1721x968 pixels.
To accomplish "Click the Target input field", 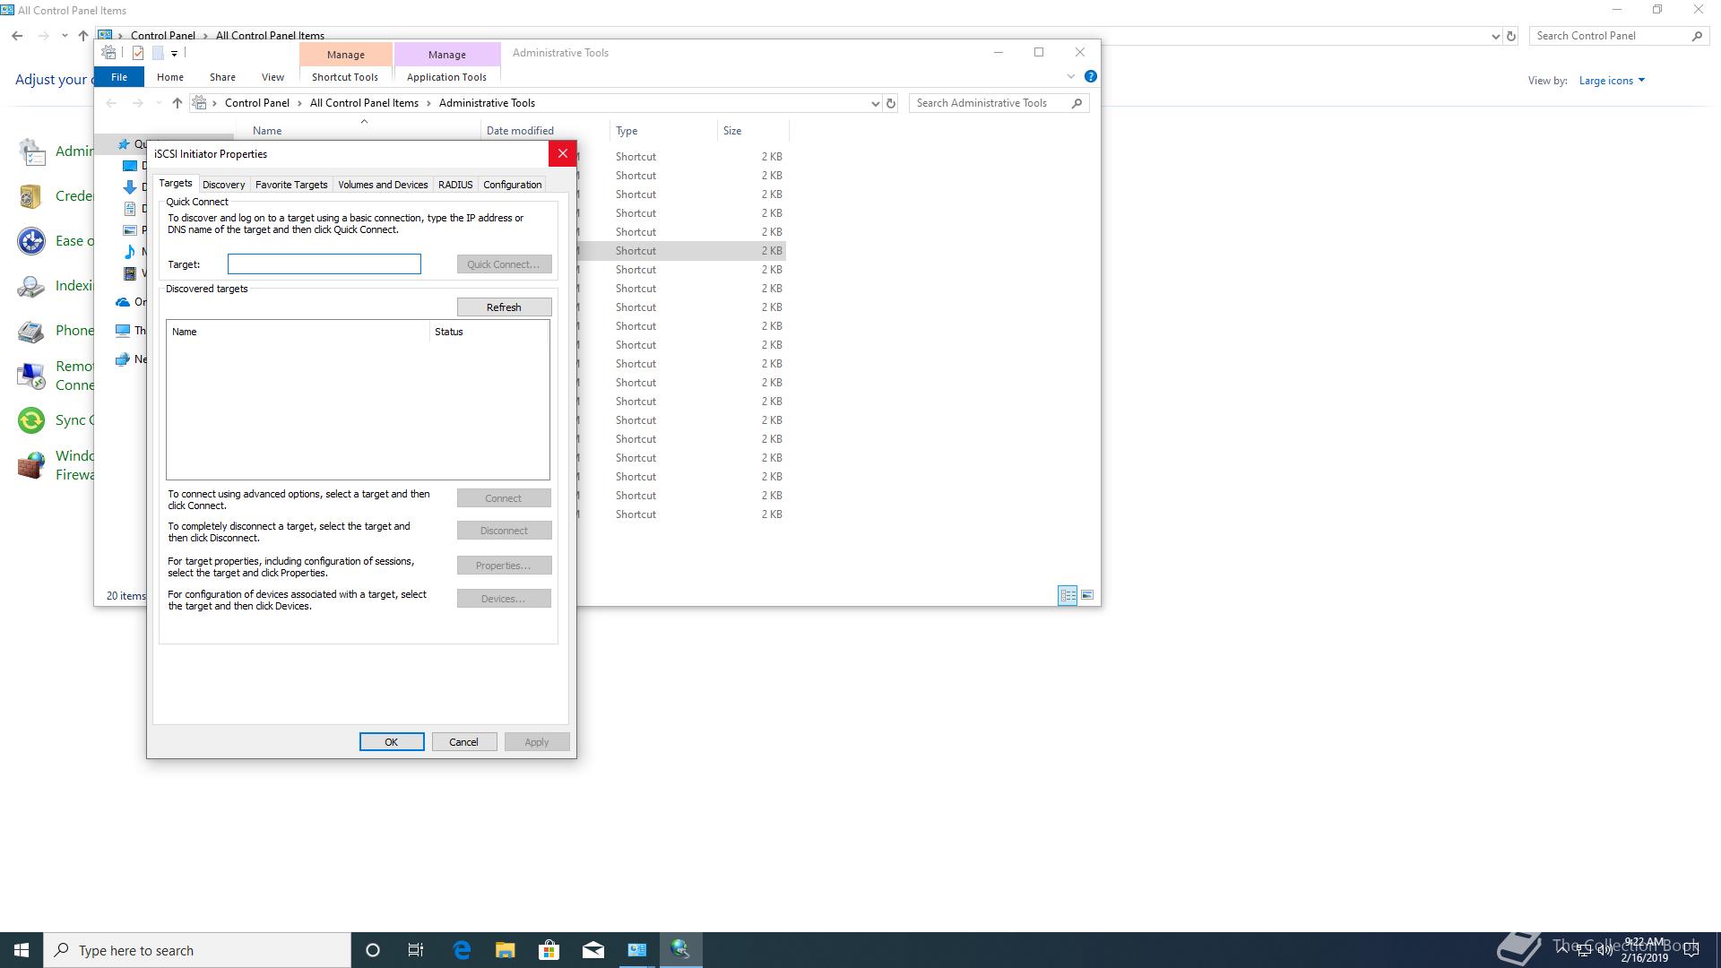I will (324, 264).
